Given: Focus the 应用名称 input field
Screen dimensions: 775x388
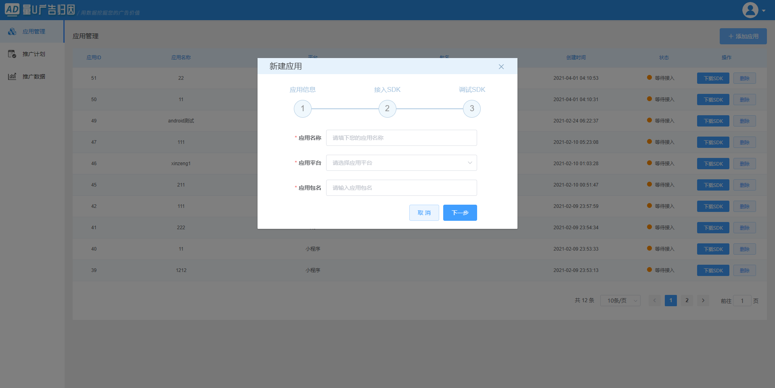Looking at the screenshot, I should coord(401,138).
